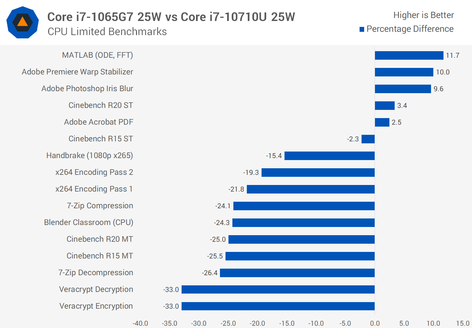Click the 7-Zip Decompression bar

point(297,273)
